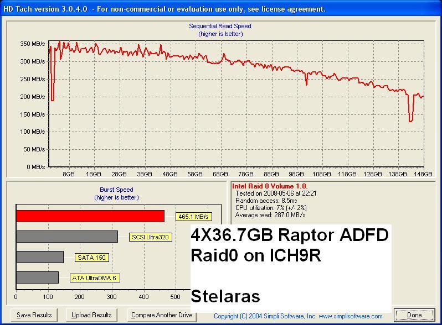Click the Intel Raid 0 Volume 1.0 heading
442x325 pixels.
270,186
